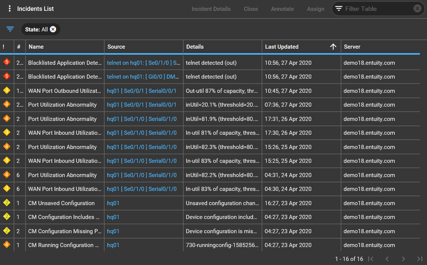Image resolution: width=427 pixels, height=265 pixels.
Task: Click severity 5 icon of Gi0/0 telnet row
Action: click(x=7, y=76)
